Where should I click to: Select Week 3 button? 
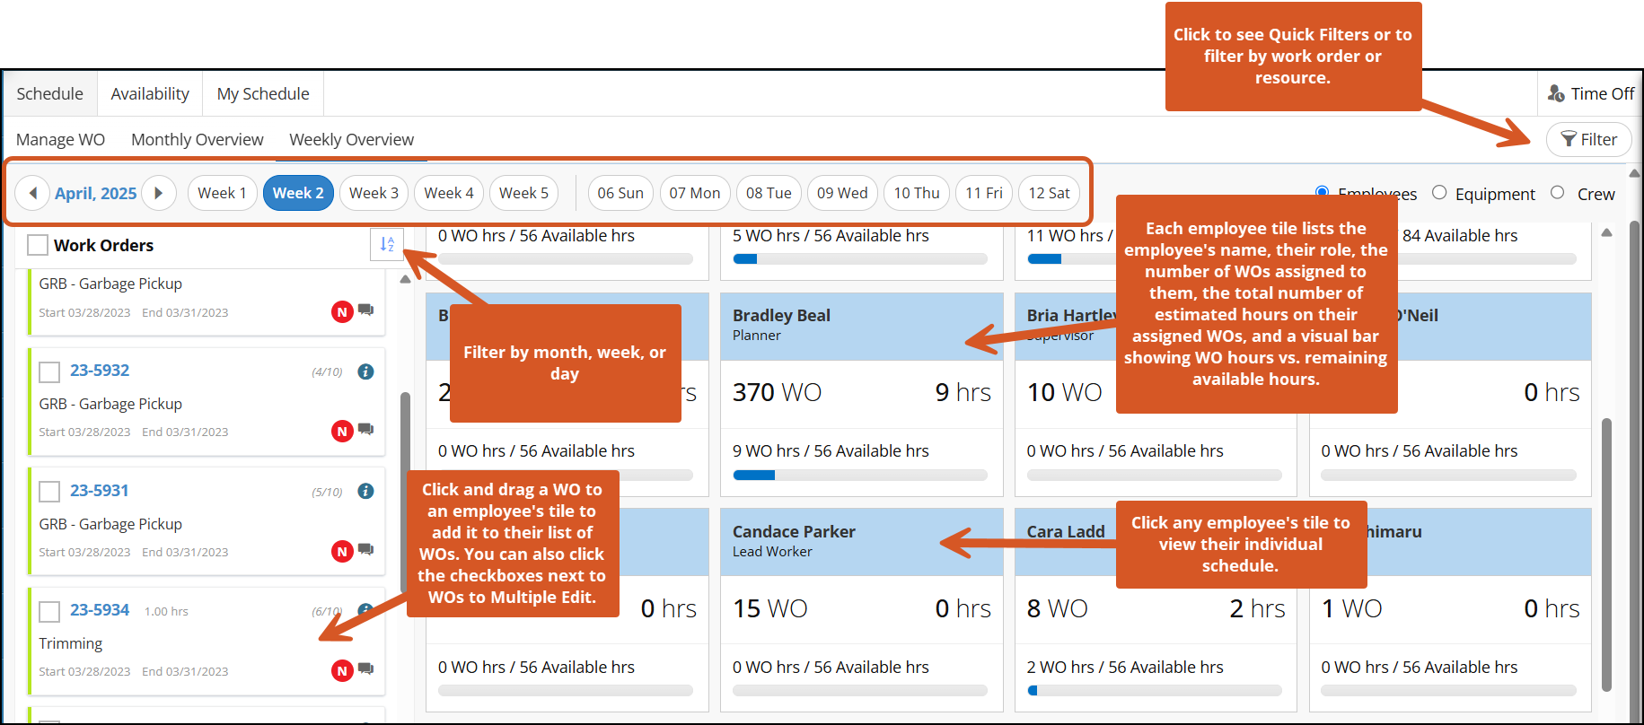(x=374, y=193)
